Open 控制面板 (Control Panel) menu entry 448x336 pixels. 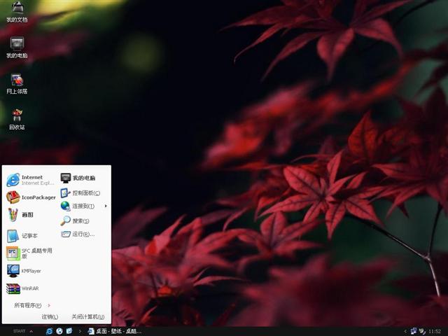pyautogui.click(x=84, y=192)
